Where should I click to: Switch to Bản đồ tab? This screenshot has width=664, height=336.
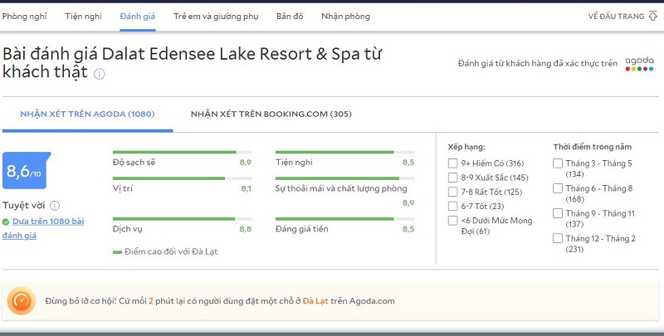click(290, 17)
